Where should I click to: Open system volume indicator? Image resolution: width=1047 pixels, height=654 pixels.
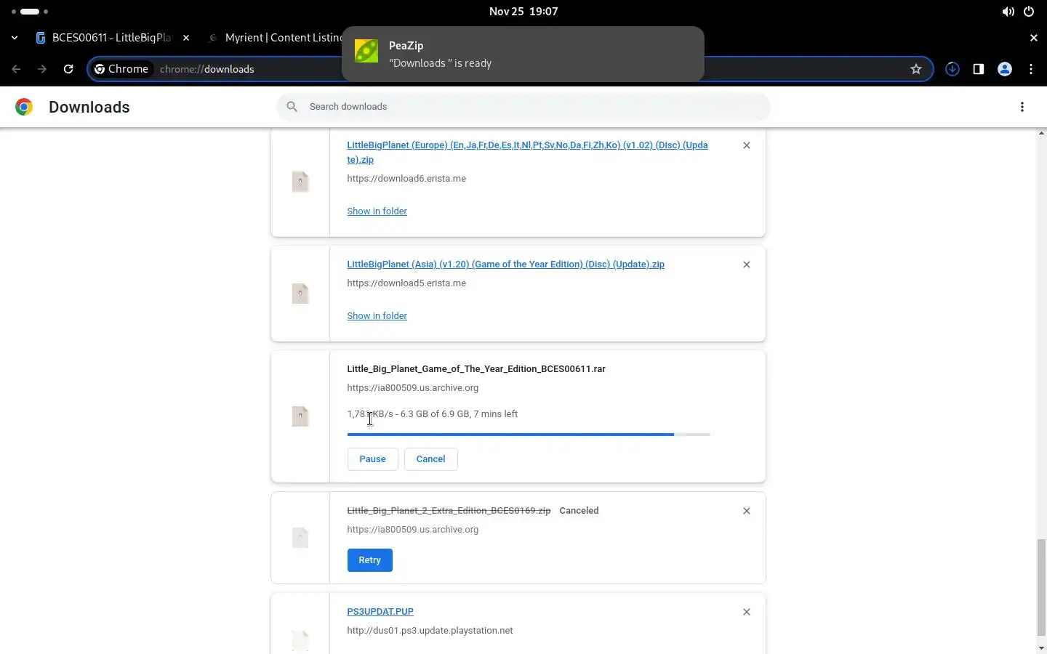point(1008,12)
